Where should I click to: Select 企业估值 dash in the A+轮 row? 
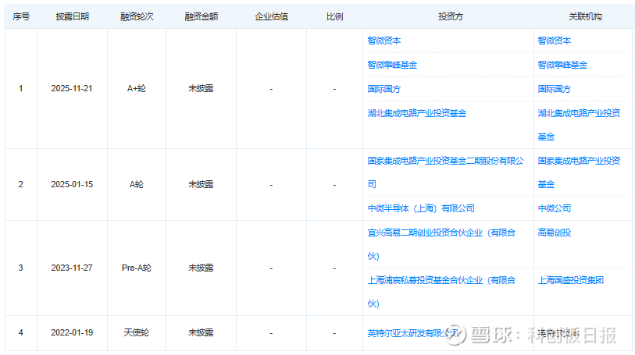click(271, 89)
